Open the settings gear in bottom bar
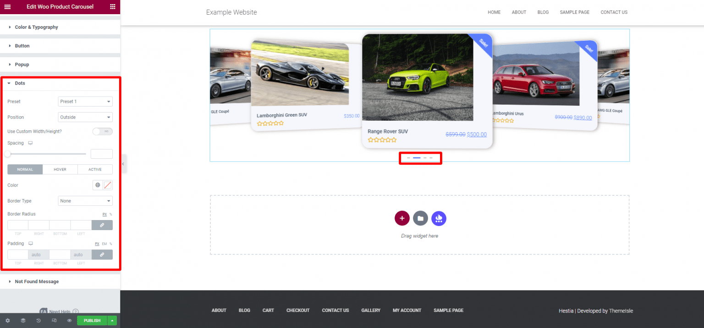 pos(7,321)
